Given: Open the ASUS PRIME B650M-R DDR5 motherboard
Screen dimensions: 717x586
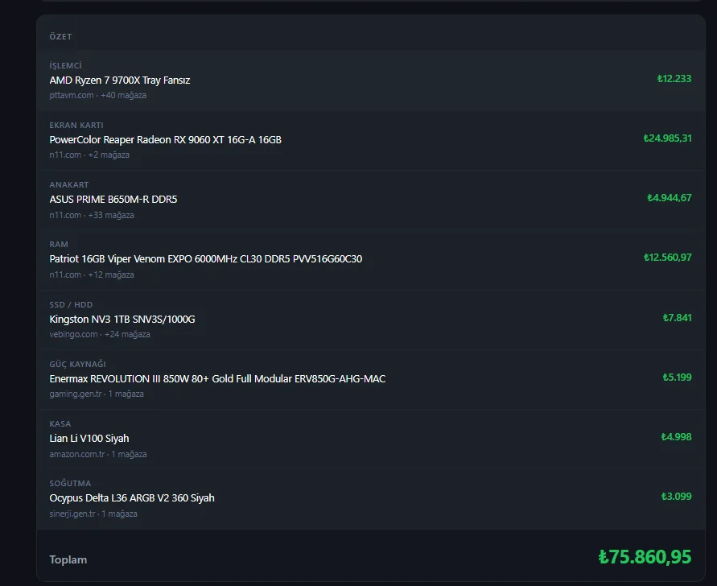Looking at the screenshot, I should [x=113, y=200].
